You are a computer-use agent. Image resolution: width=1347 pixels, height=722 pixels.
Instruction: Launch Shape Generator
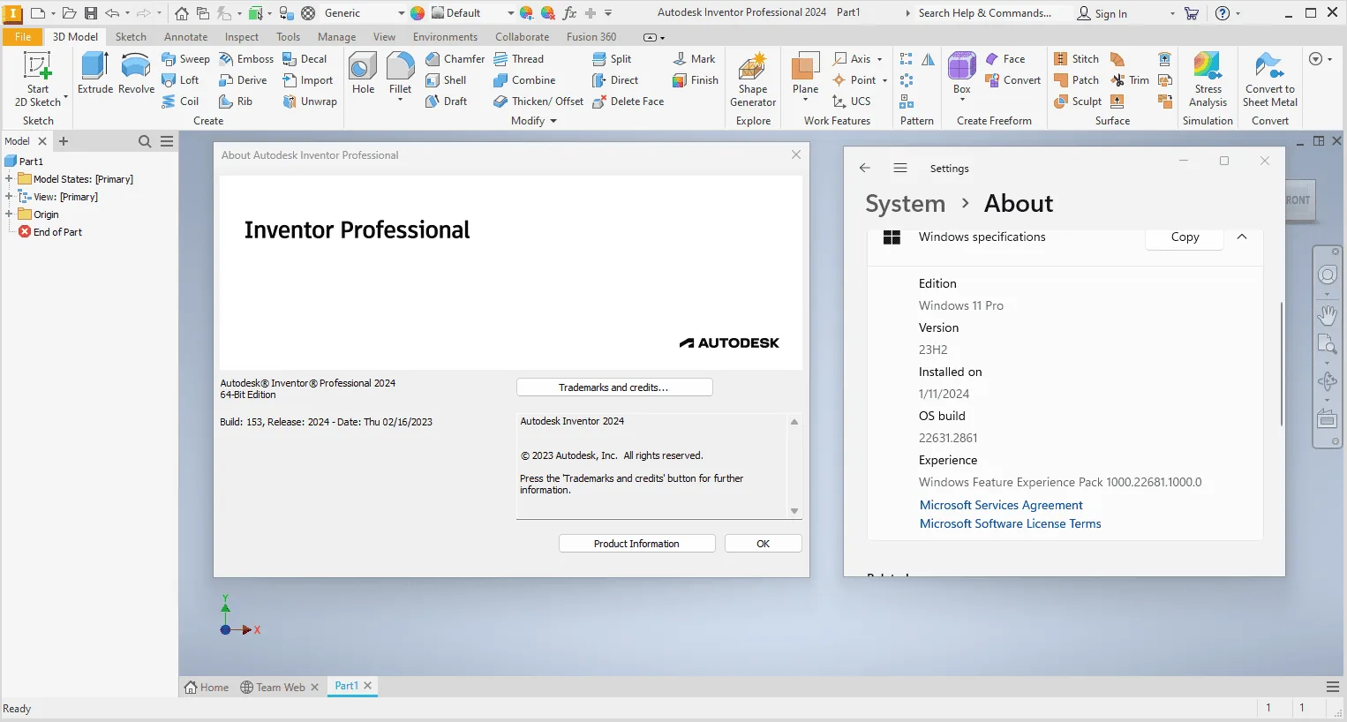753,79
